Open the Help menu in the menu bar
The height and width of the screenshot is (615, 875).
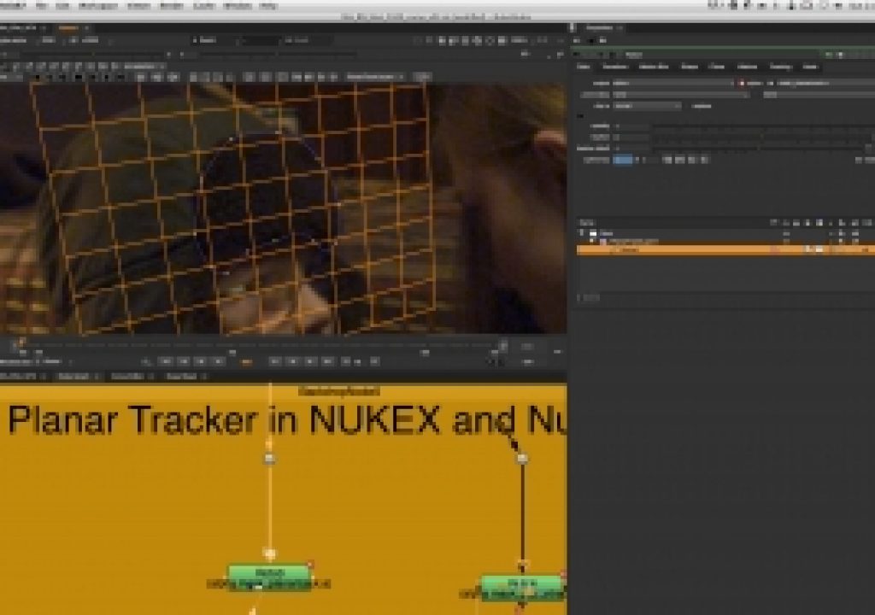coord(268,6)
